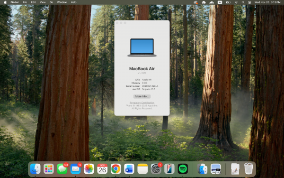Open Launchpad in the Dock
284x178 pixels.
(x=49, y=169)
